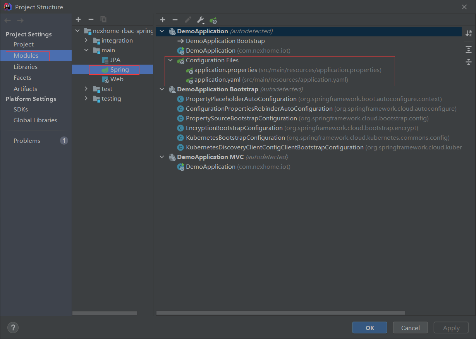This screenshot has width=476, height=339.
Task: Add new Spring context plus icon
Action: 163,20
